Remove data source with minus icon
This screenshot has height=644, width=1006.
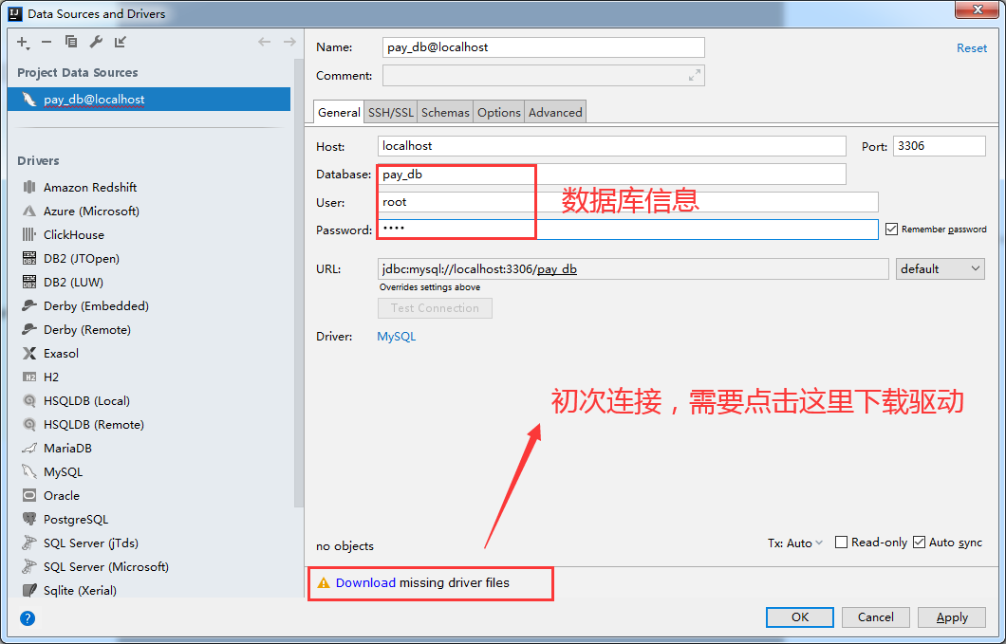47,42
